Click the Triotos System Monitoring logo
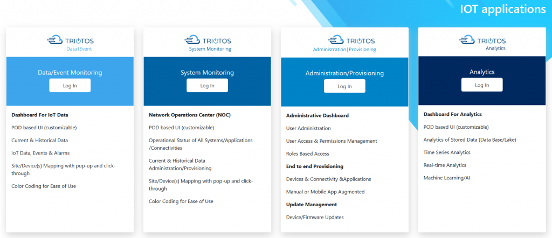The width and height of the screenshot is (552, 238). click(208, 43)
